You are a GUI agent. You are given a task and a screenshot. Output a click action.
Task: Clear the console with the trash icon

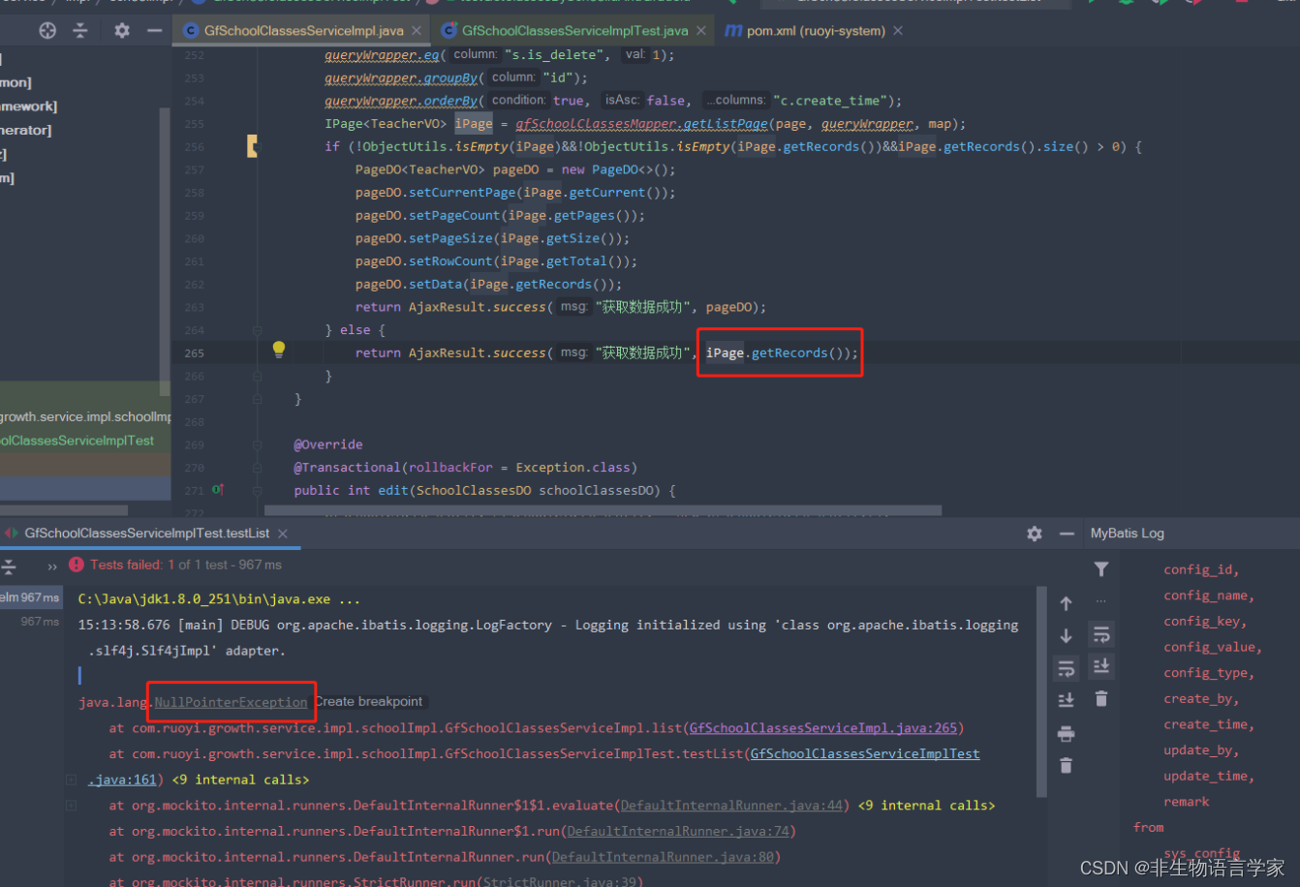pos(1067,765)
